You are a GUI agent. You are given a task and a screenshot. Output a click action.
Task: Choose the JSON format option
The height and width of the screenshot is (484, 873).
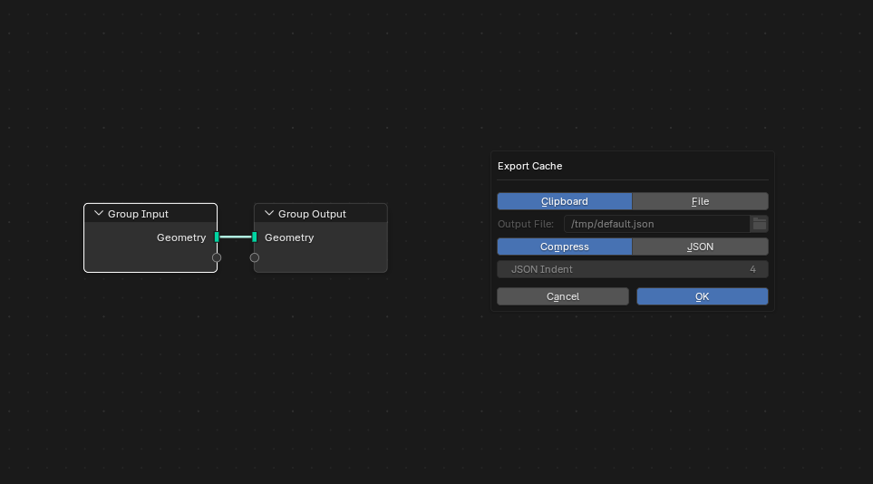click(x=700, y=247)
